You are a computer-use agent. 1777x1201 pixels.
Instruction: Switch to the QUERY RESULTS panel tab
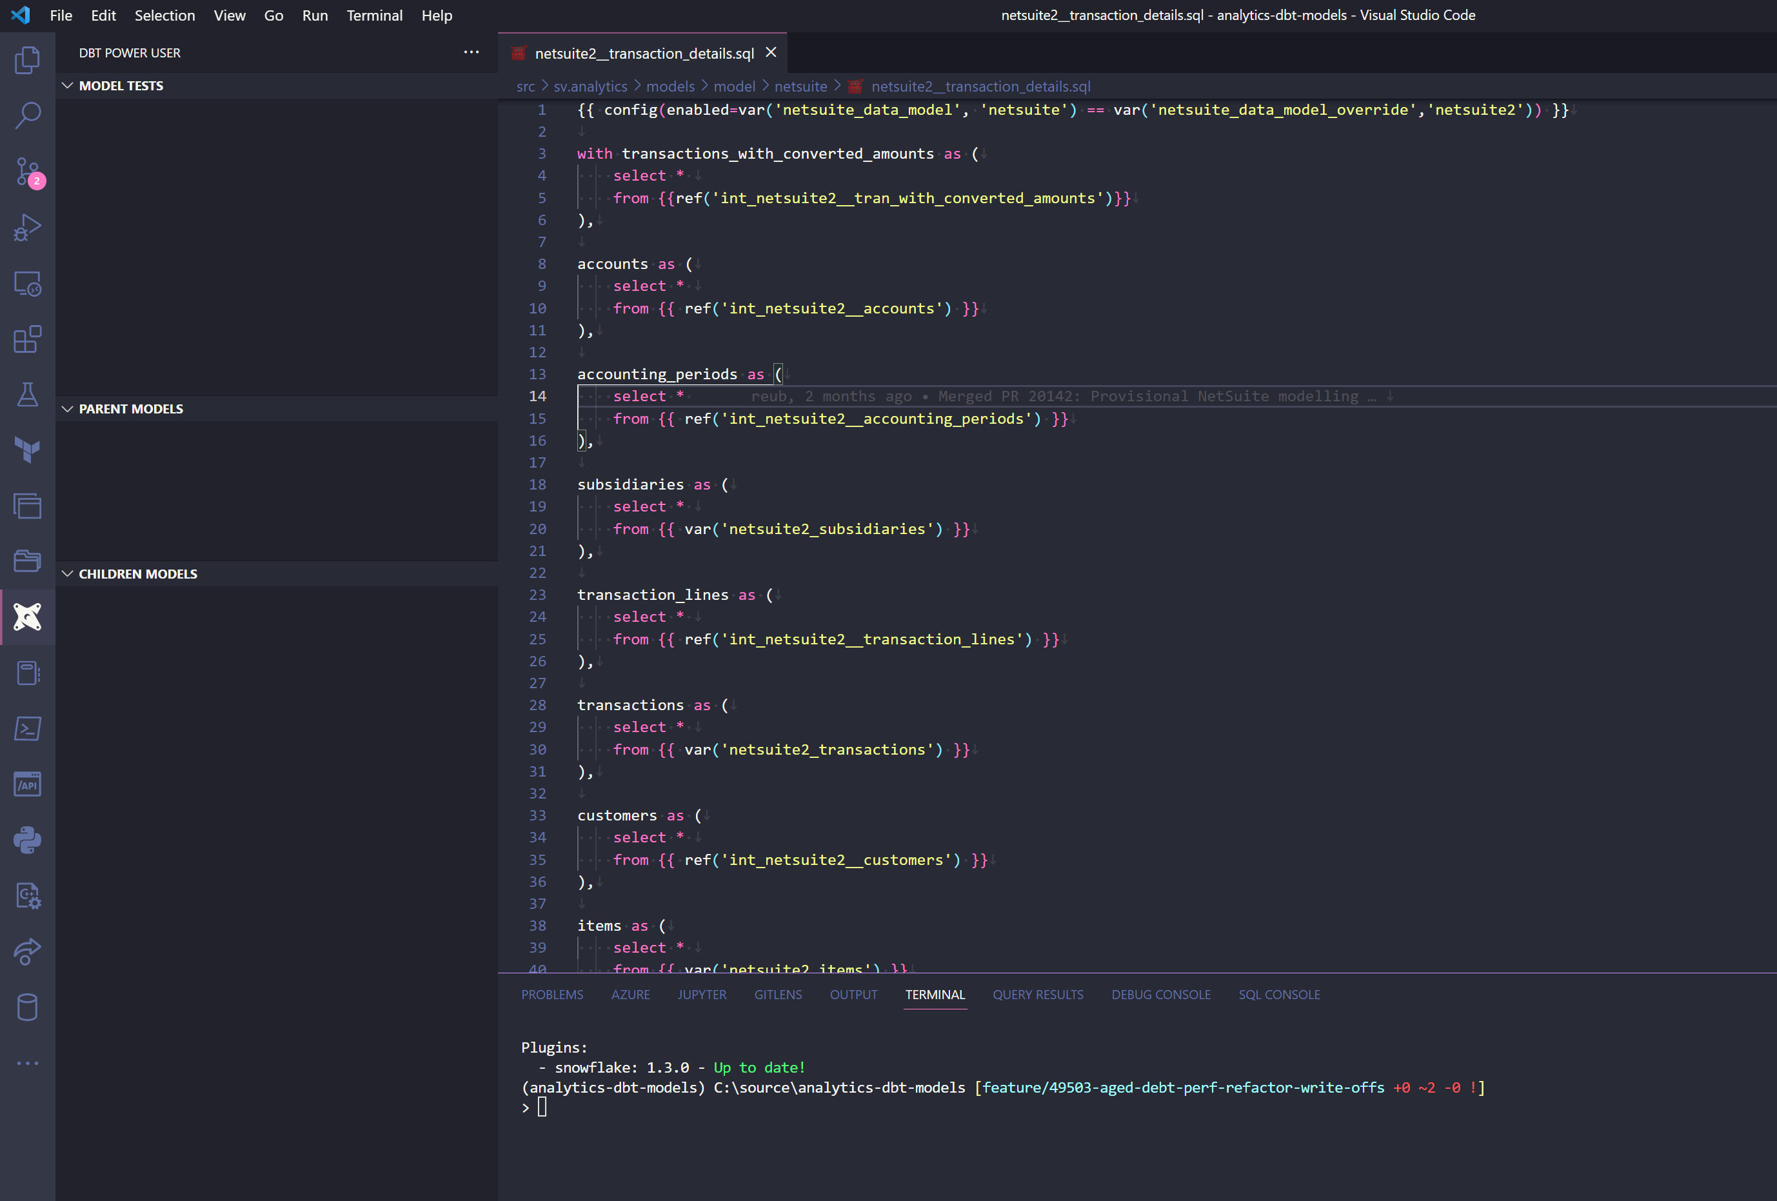[x=1038, y=995]
